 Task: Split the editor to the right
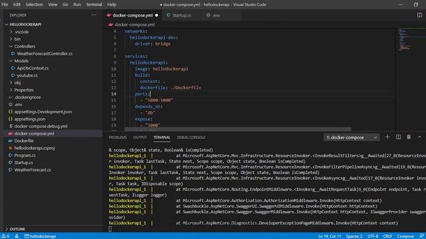[419, 15]
